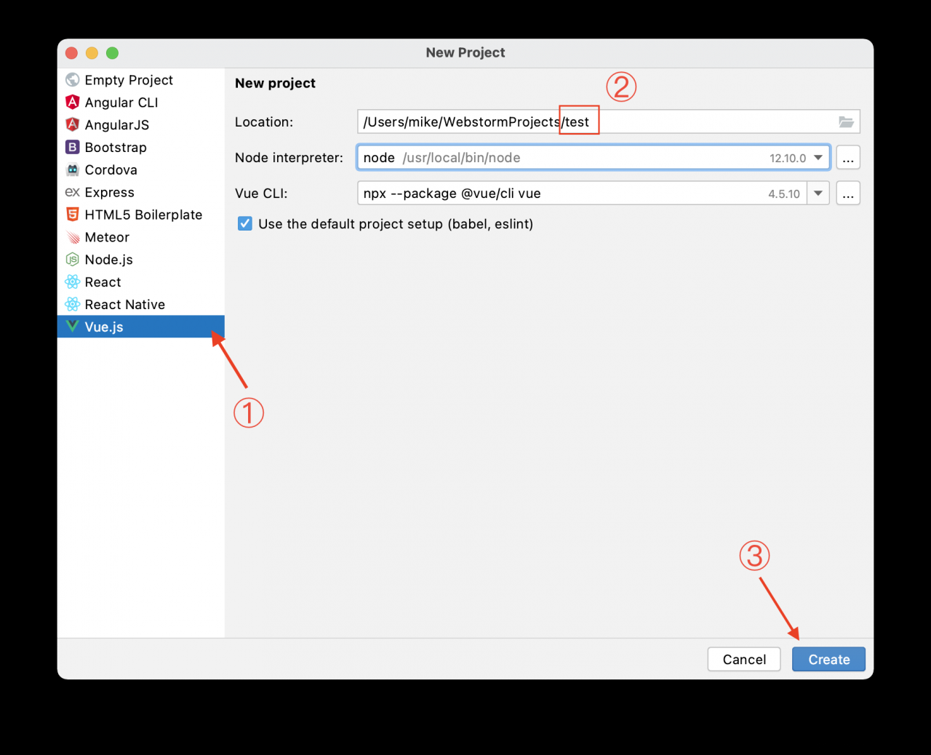Screen dimensions: 931x755
Task: Choose Angular CLI project type
Action: pos(141,103)
